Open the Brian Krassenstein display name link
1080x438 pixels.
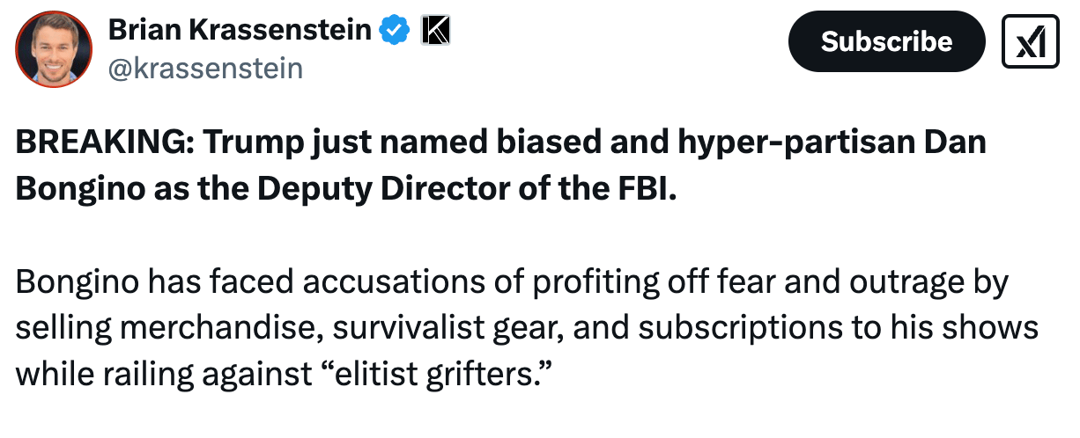click(x=239, y=31)
